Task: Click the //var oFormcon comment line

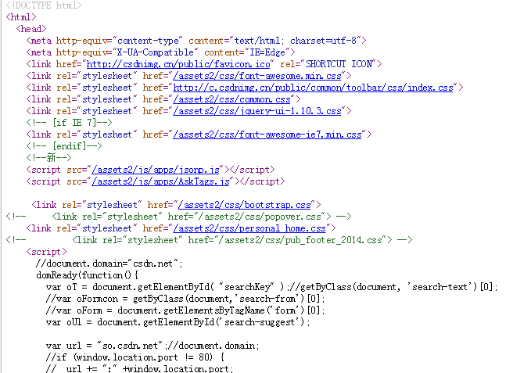Action: [x=185, y=299]
